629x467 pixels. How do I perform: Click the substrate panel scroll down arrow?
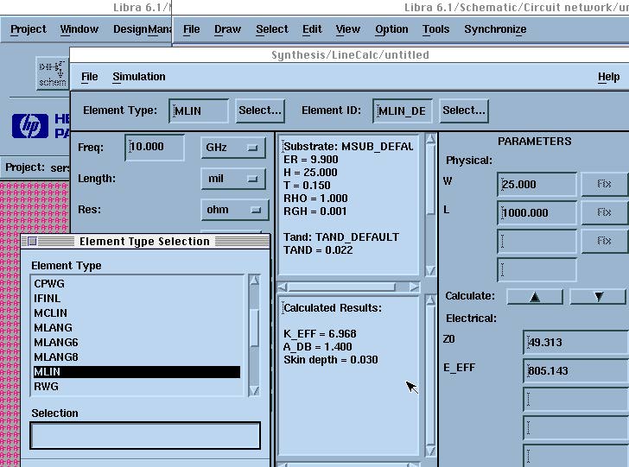coord(430,271)
